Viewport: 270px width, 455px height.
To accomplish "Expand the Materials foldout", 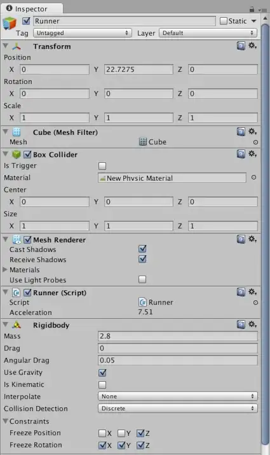I will 5,270.
